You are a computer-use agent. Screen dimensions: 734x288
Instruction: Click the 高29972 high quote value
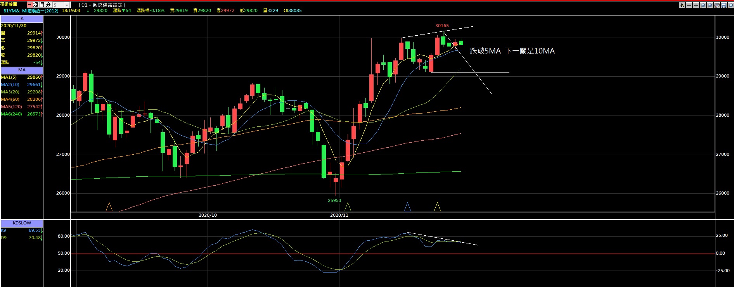point(225,10)
